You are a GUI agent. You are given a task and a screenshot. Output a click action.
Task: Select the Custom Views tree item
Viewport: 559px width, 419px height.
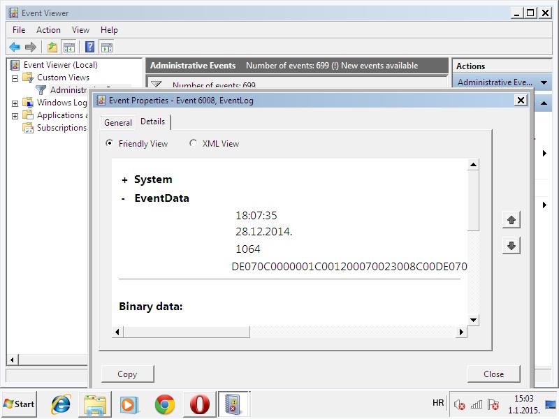tap(63, 78)
